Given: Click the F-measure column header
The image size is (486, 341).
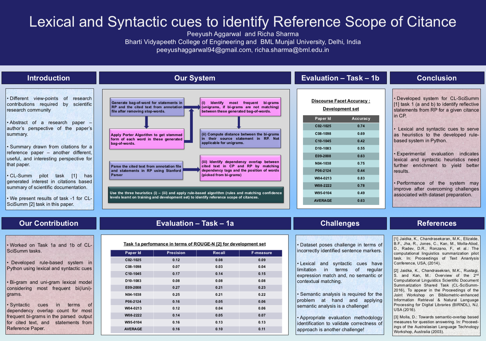Looking at the screenshot, I should (x=261, y=253).
